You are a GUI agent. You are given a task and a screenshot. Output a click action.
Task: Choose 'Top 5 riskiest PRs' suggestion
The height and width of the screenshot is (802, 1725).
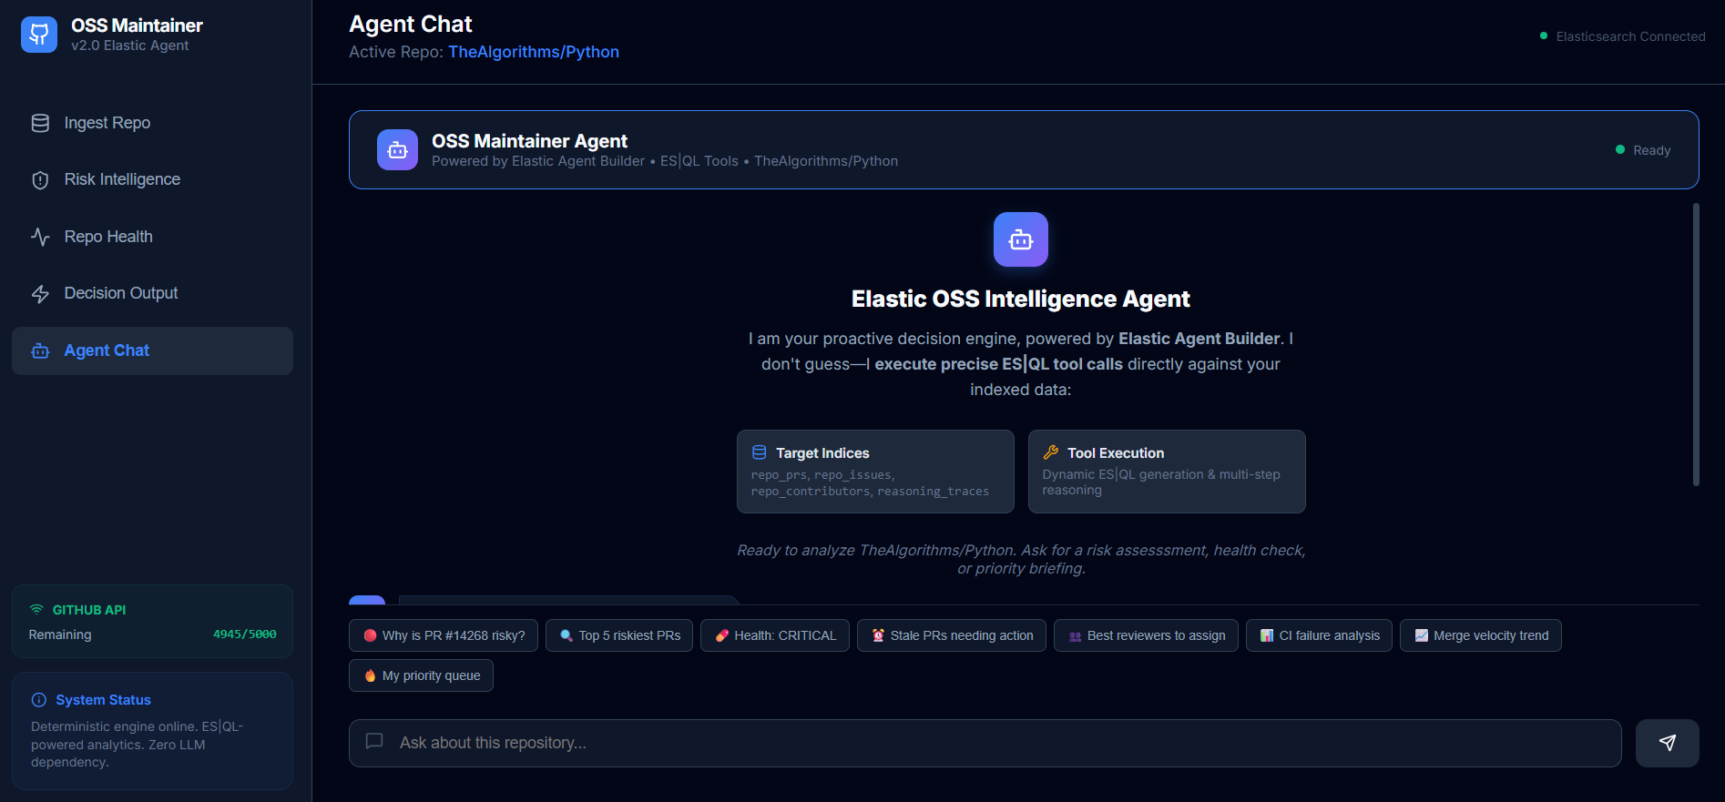coord(619,635)
